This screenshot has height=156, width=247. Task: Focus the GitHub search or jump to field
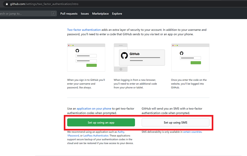pyautogui.click(x=28, y=14)
